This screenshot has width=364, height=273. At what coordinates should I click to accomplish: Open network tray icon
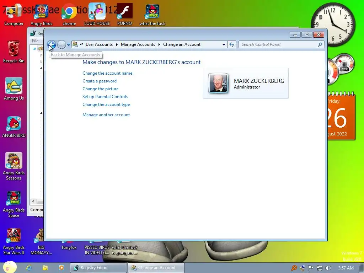(x=320, y=268)
